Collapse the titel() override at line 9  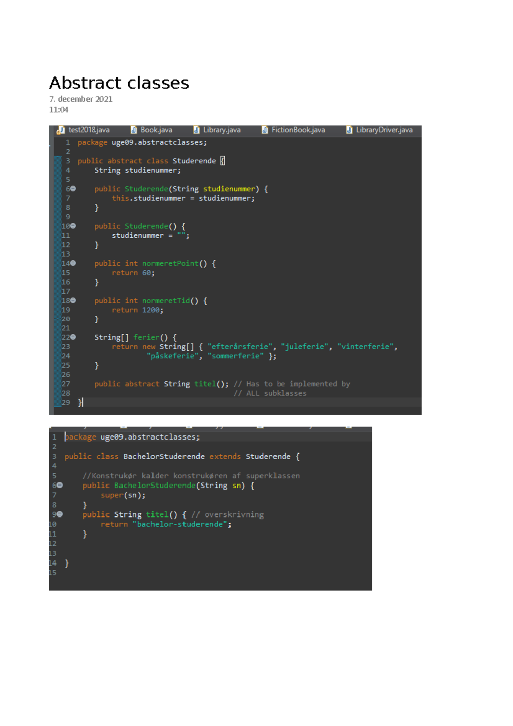click(60, 514)
